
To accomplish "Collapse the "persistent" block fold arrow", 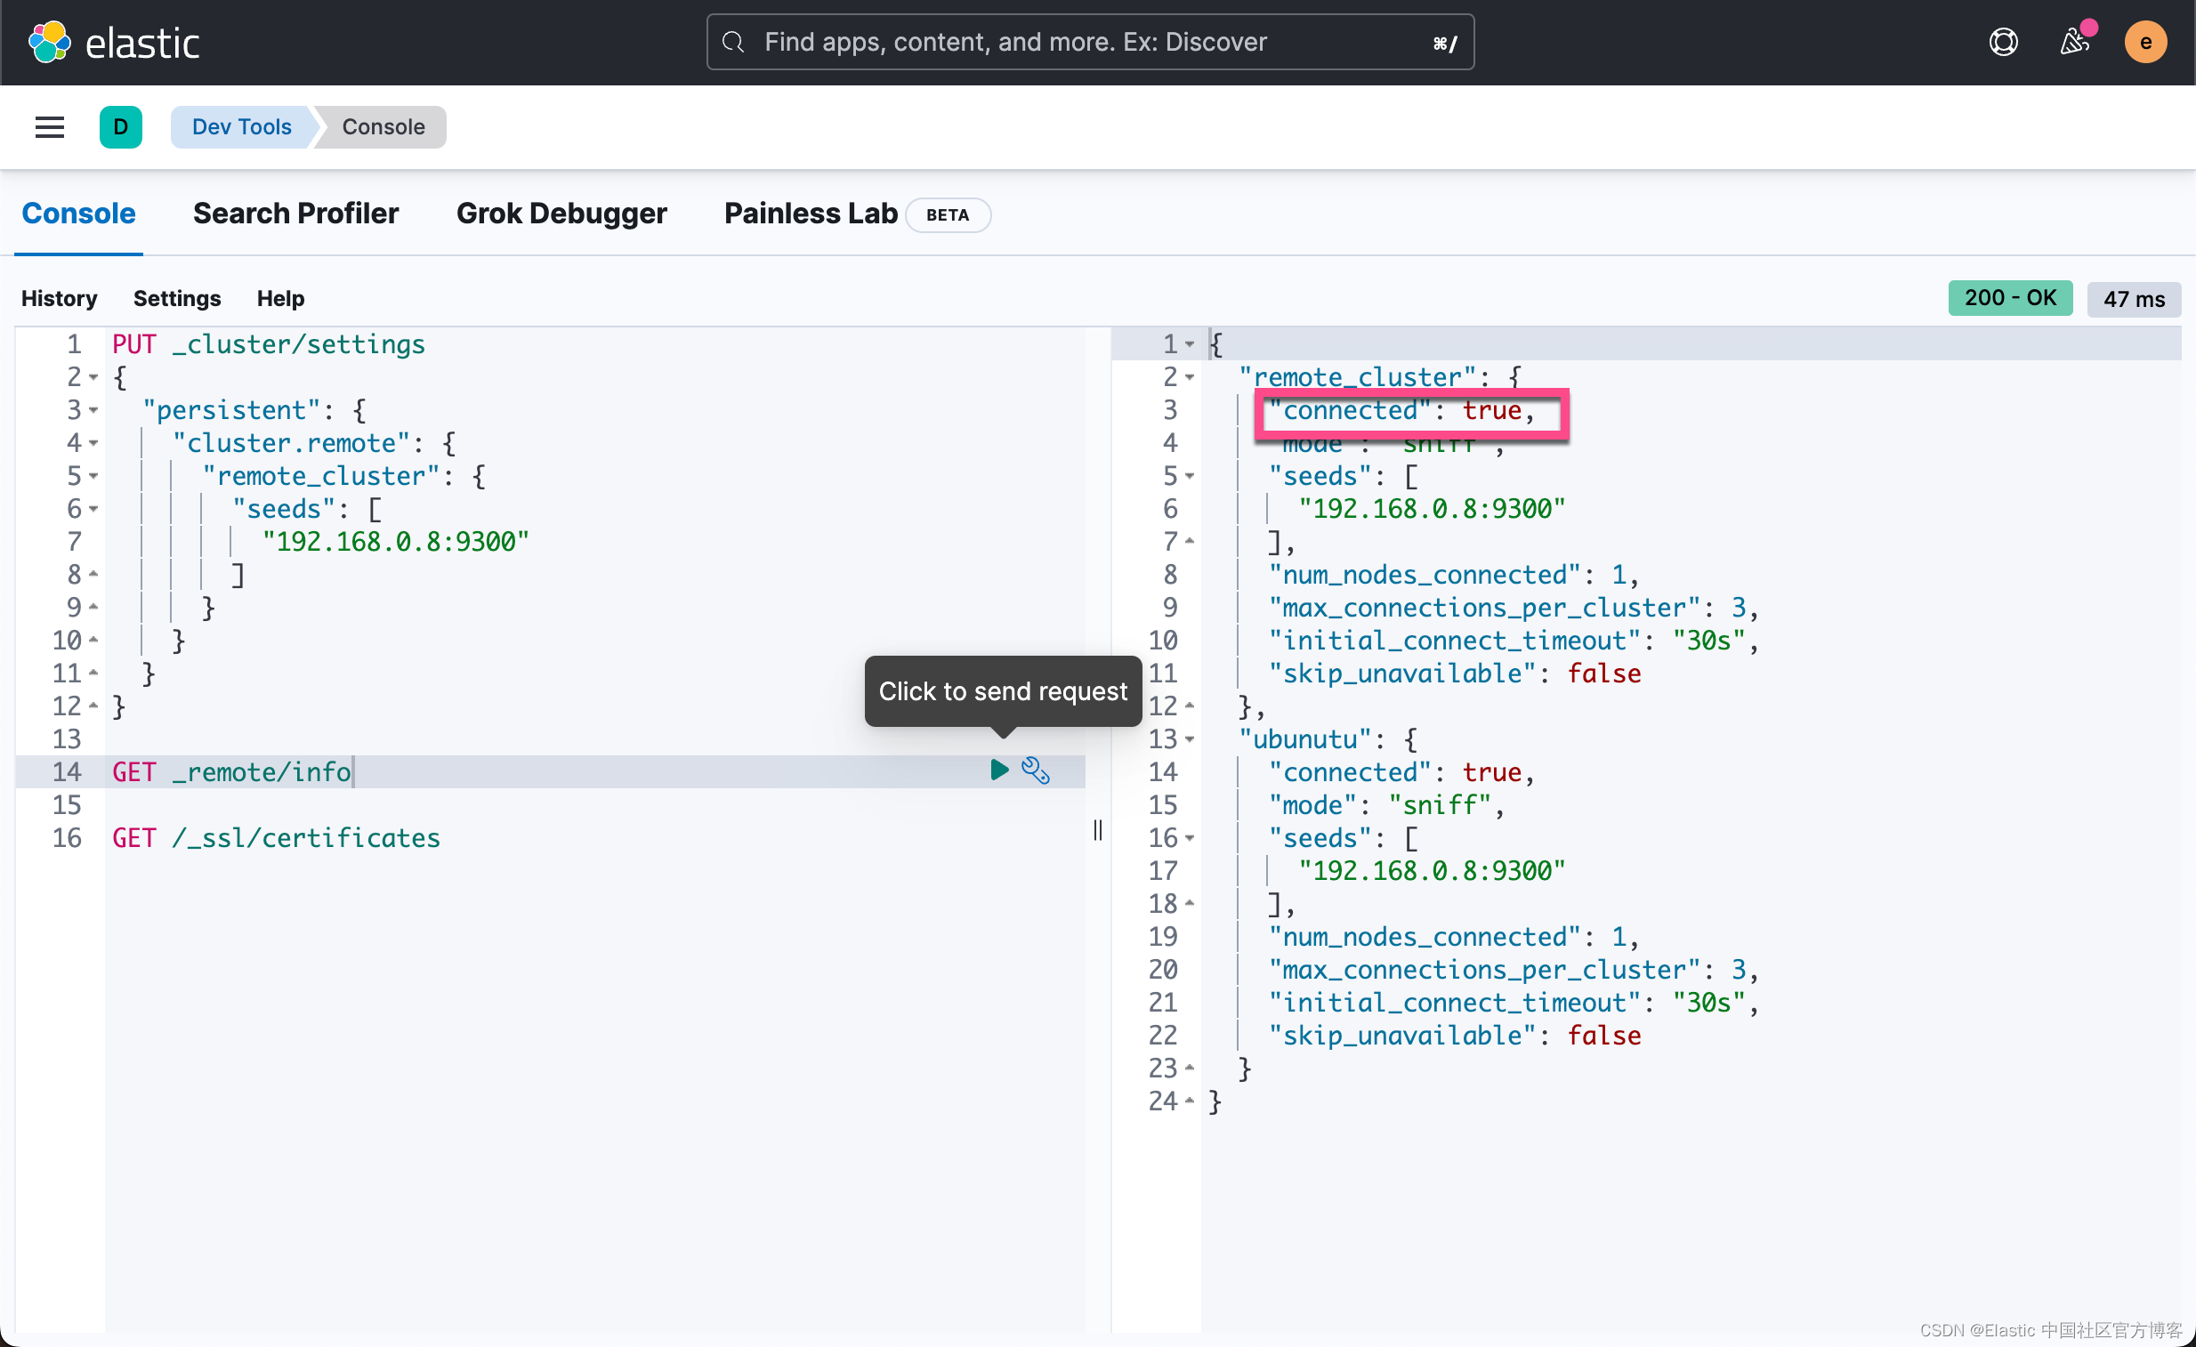I will click(x=93, y=411).
